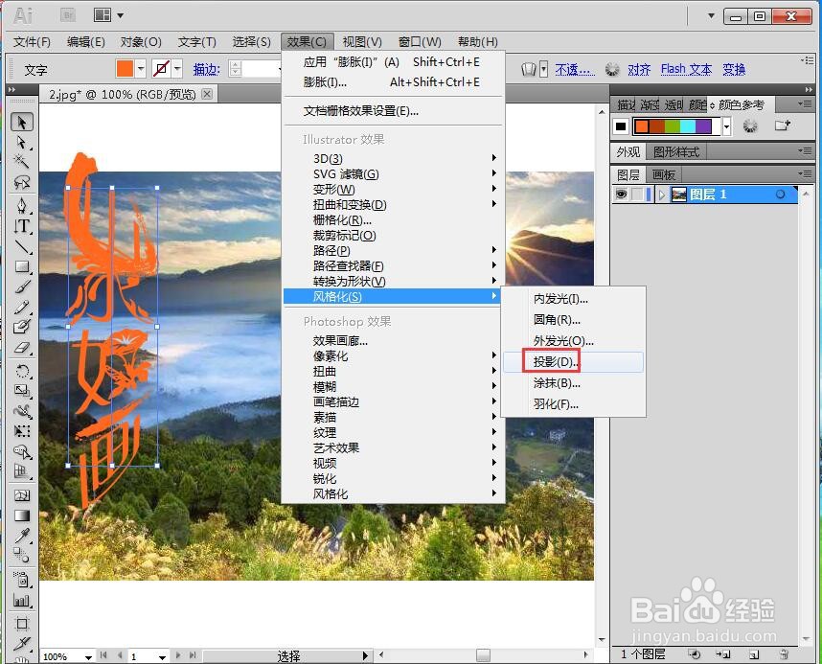Open Adobe Bridge from title bar

click(68, 15)
